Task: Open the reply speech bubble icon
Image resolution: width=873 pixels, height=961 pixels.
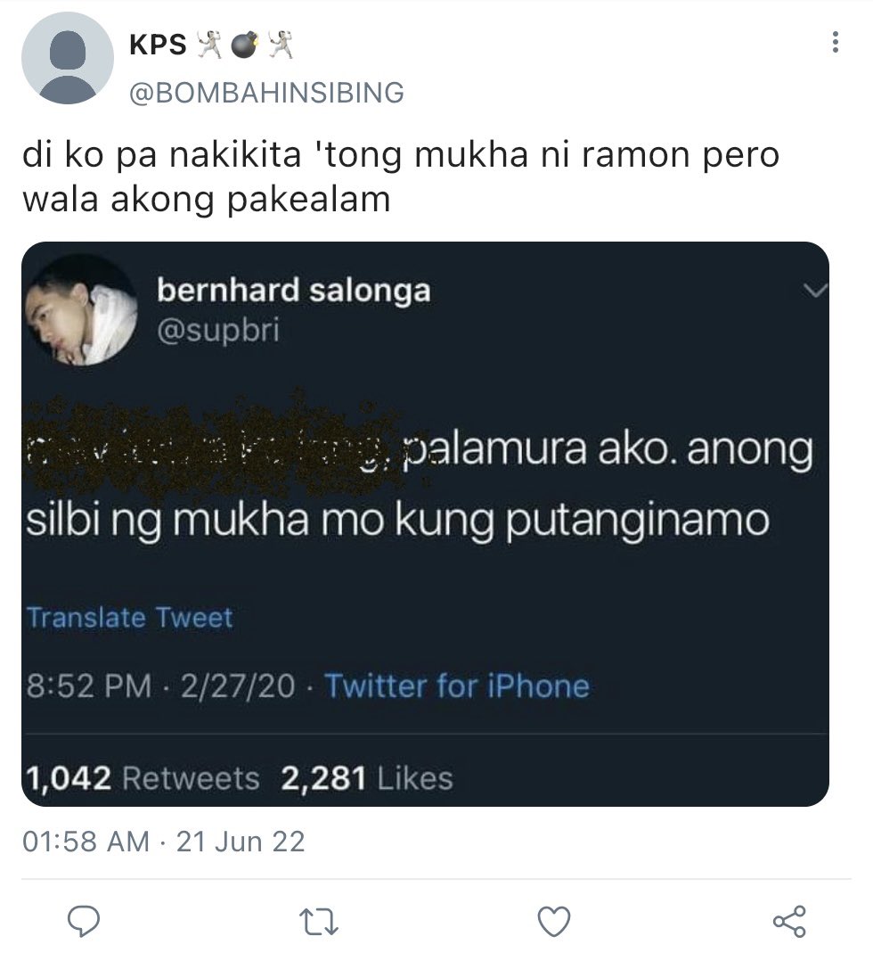Action: pos(84,921)
